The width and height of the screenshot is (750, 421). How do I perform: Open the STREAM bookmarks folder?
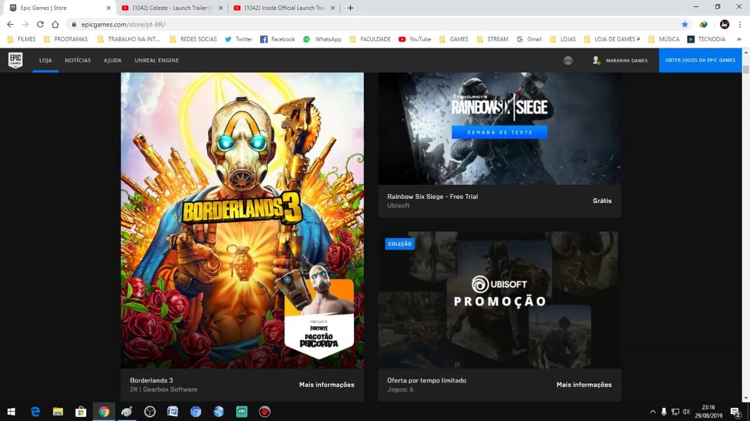[x=492, y=39]
